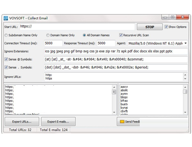Click 'https' line in Ignore URLs

pos(49,78)
